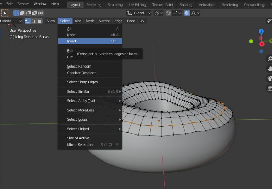Choose Invert Selection mode icon

(35, 13)
